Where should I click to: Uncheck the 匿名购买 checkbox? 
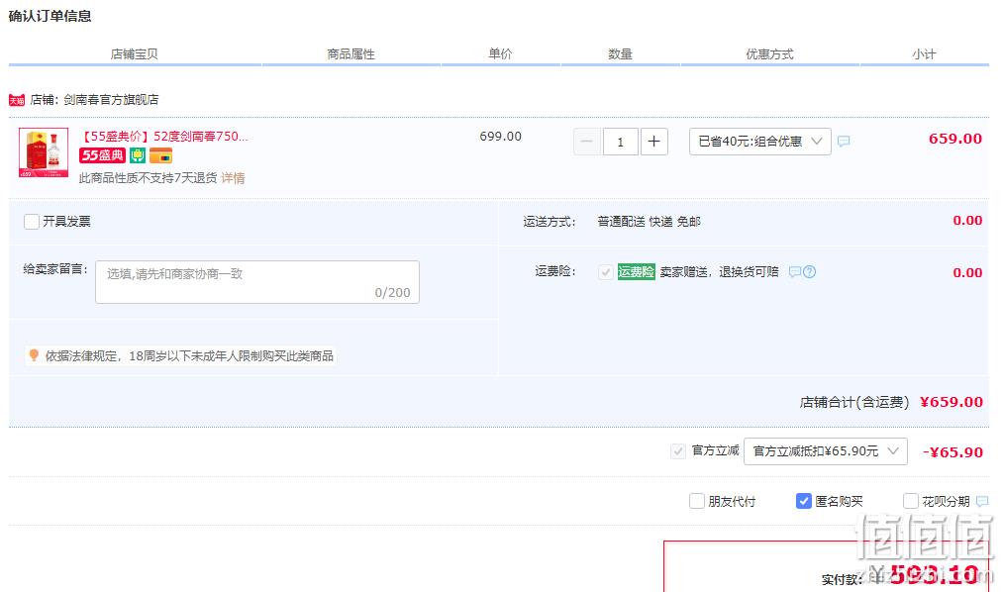pos(803,501)
